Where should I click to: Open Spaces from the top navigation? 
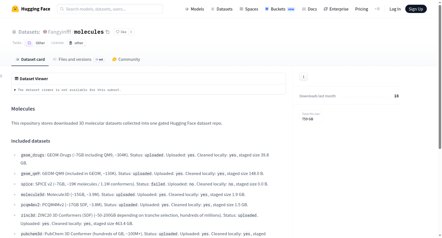point(249,9)
